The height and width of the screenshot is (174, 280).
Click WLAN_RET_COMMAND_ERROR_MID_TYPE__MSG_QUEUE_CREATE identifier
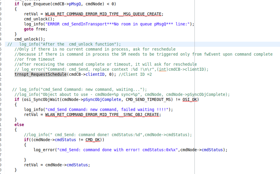click(103, 14)
